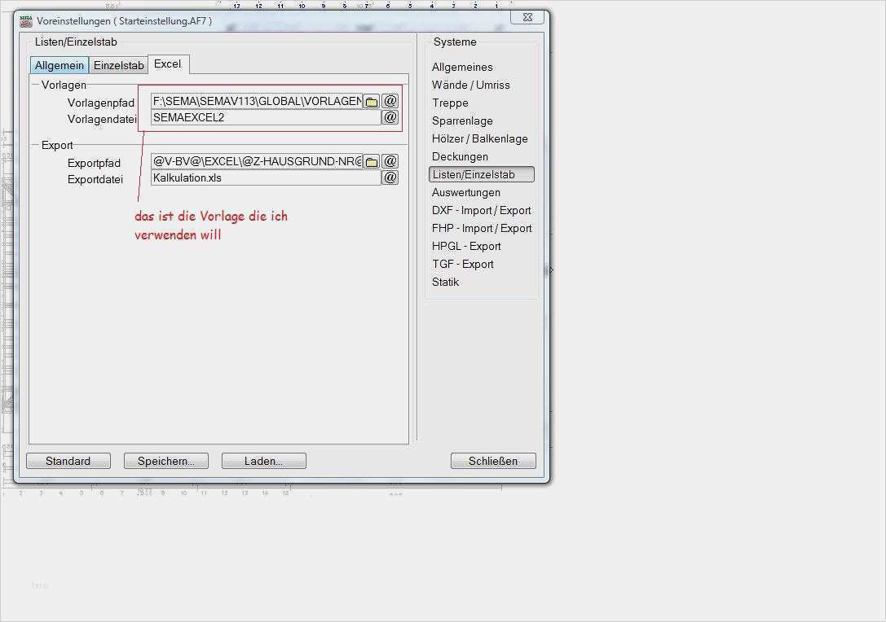The height and width of the screenshot is (622, 886).
Task: Select the Excel tab
Action: (x=168, y=64)
